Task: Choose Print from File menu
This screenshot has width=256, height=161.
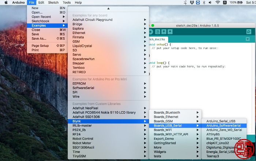Action: pos(47,50)
